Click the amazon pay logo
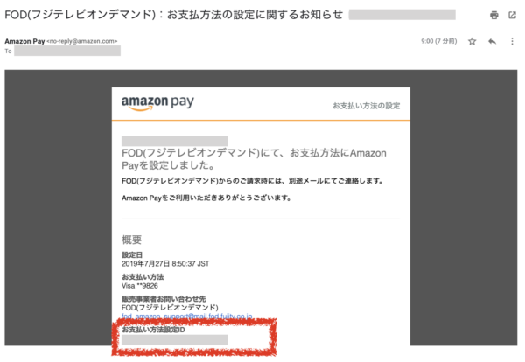 pyautogui.click(x=157, y=102)
